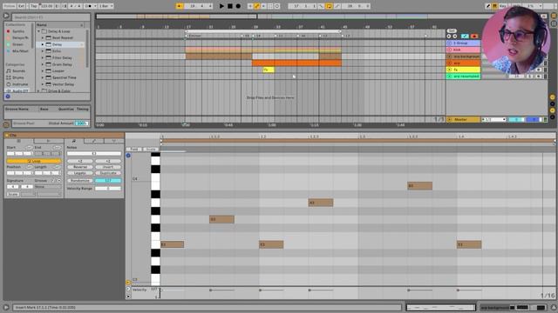Expand the Delay device entry
Viewport: 558px width, 313px height.
coord(43,44)
